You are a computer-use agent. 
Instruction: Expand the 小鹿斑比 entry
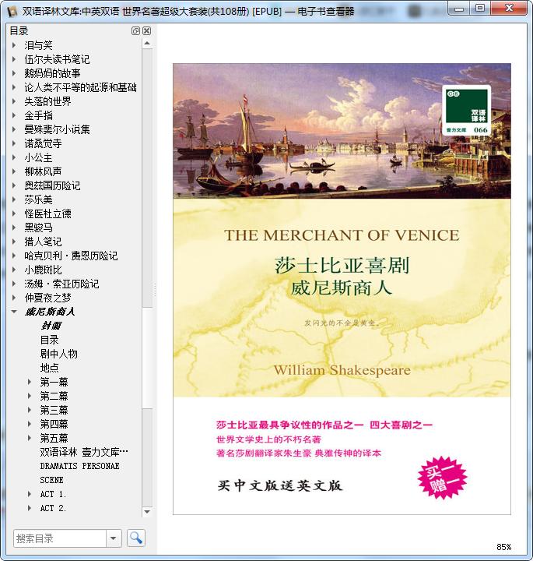click(14, 270)
